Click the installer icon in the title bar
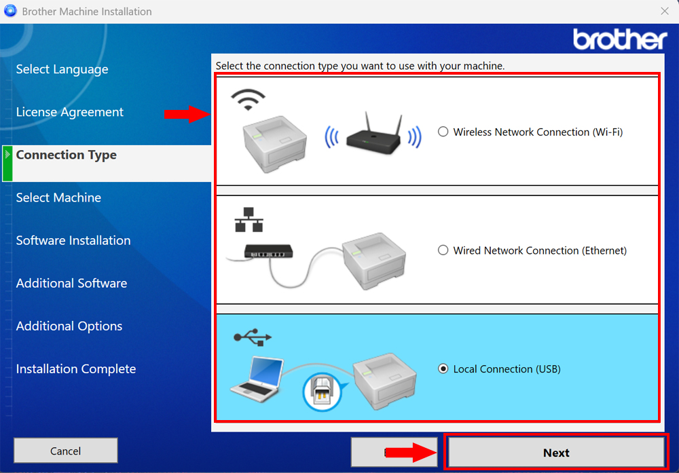 click(10, 11)
